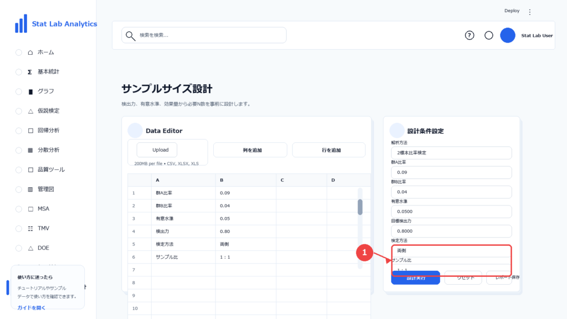Click the round icon beside Data Editor title
Image resolution: width=567 pixels, height=319 pixels.
[135, 131]
